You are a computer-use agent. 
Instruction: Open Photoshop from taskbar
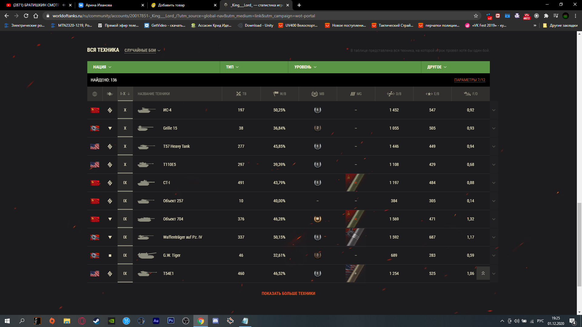click(x=171, y=321)
